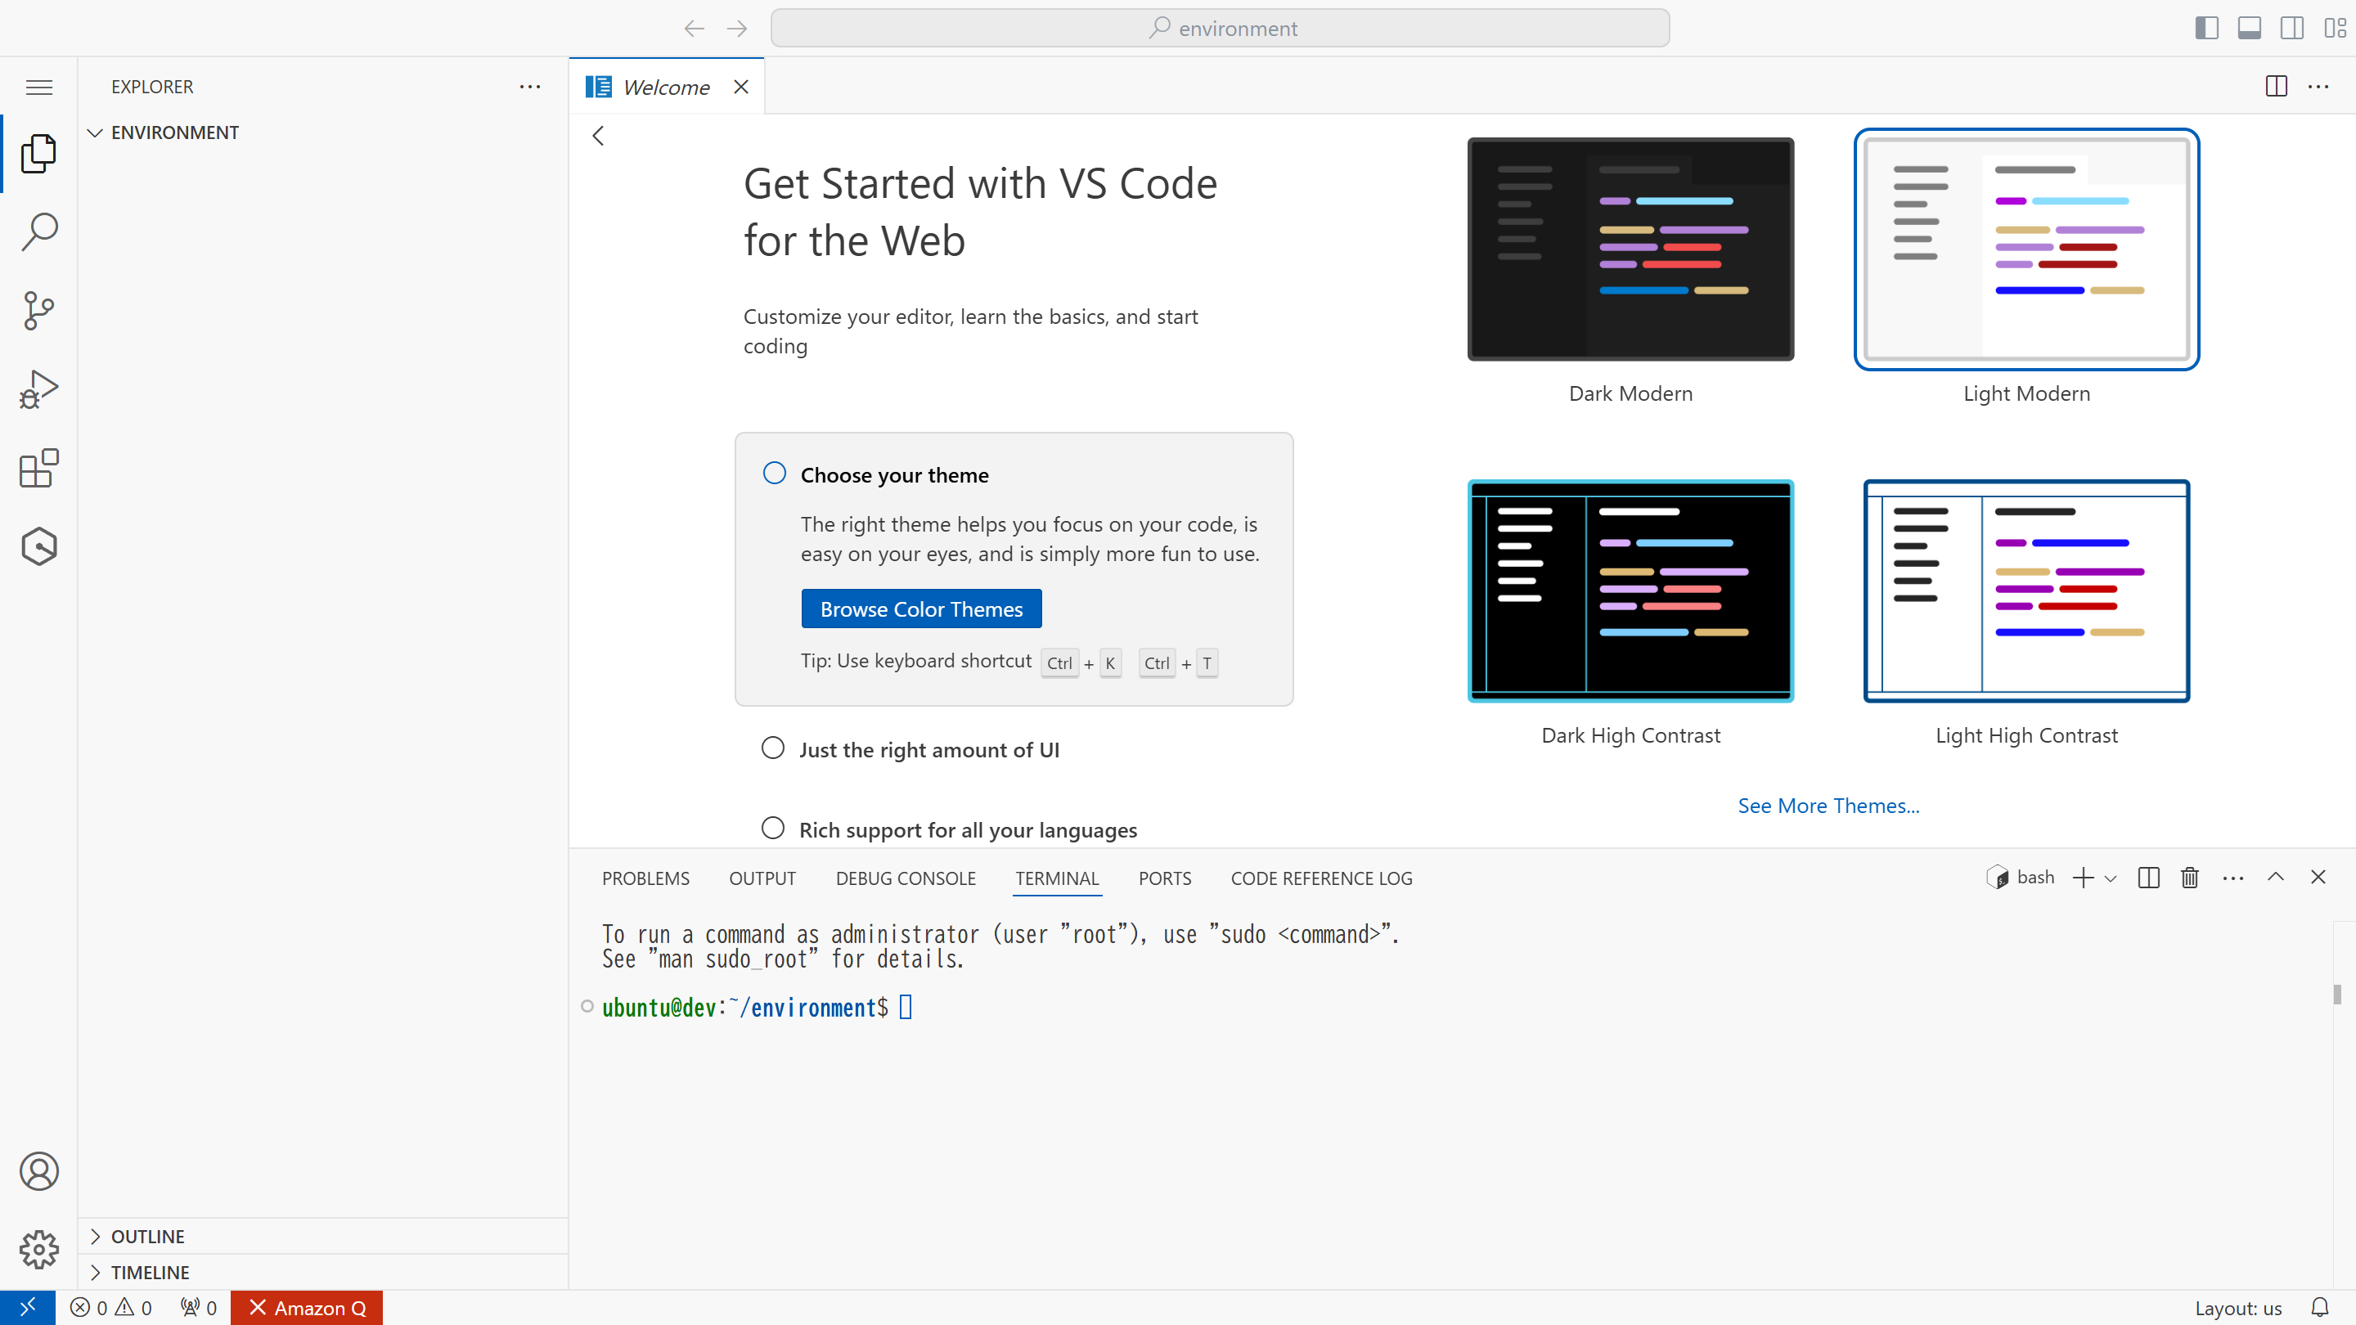Switch to the DEBUG CONSOLE tab
Image resolution: width=2356 pixels, height=1325 pixels.
905,878
